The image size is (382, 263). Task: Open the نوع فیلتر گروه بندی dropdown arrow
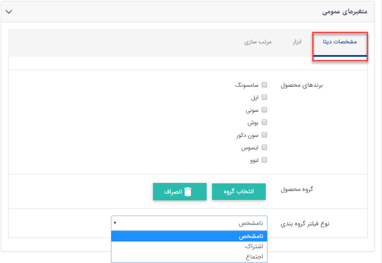[x=115, y=223]
